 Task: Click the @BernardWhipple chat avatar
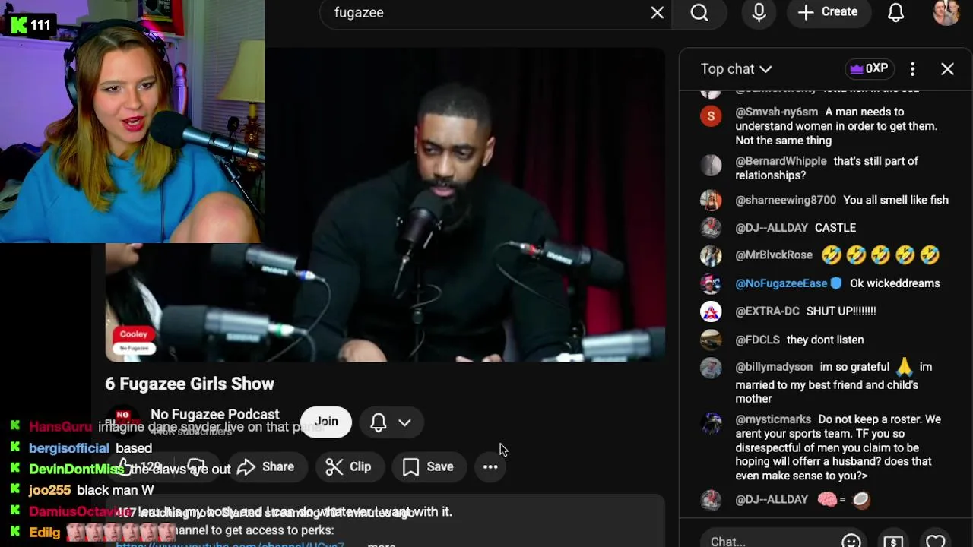pos(711,165)
